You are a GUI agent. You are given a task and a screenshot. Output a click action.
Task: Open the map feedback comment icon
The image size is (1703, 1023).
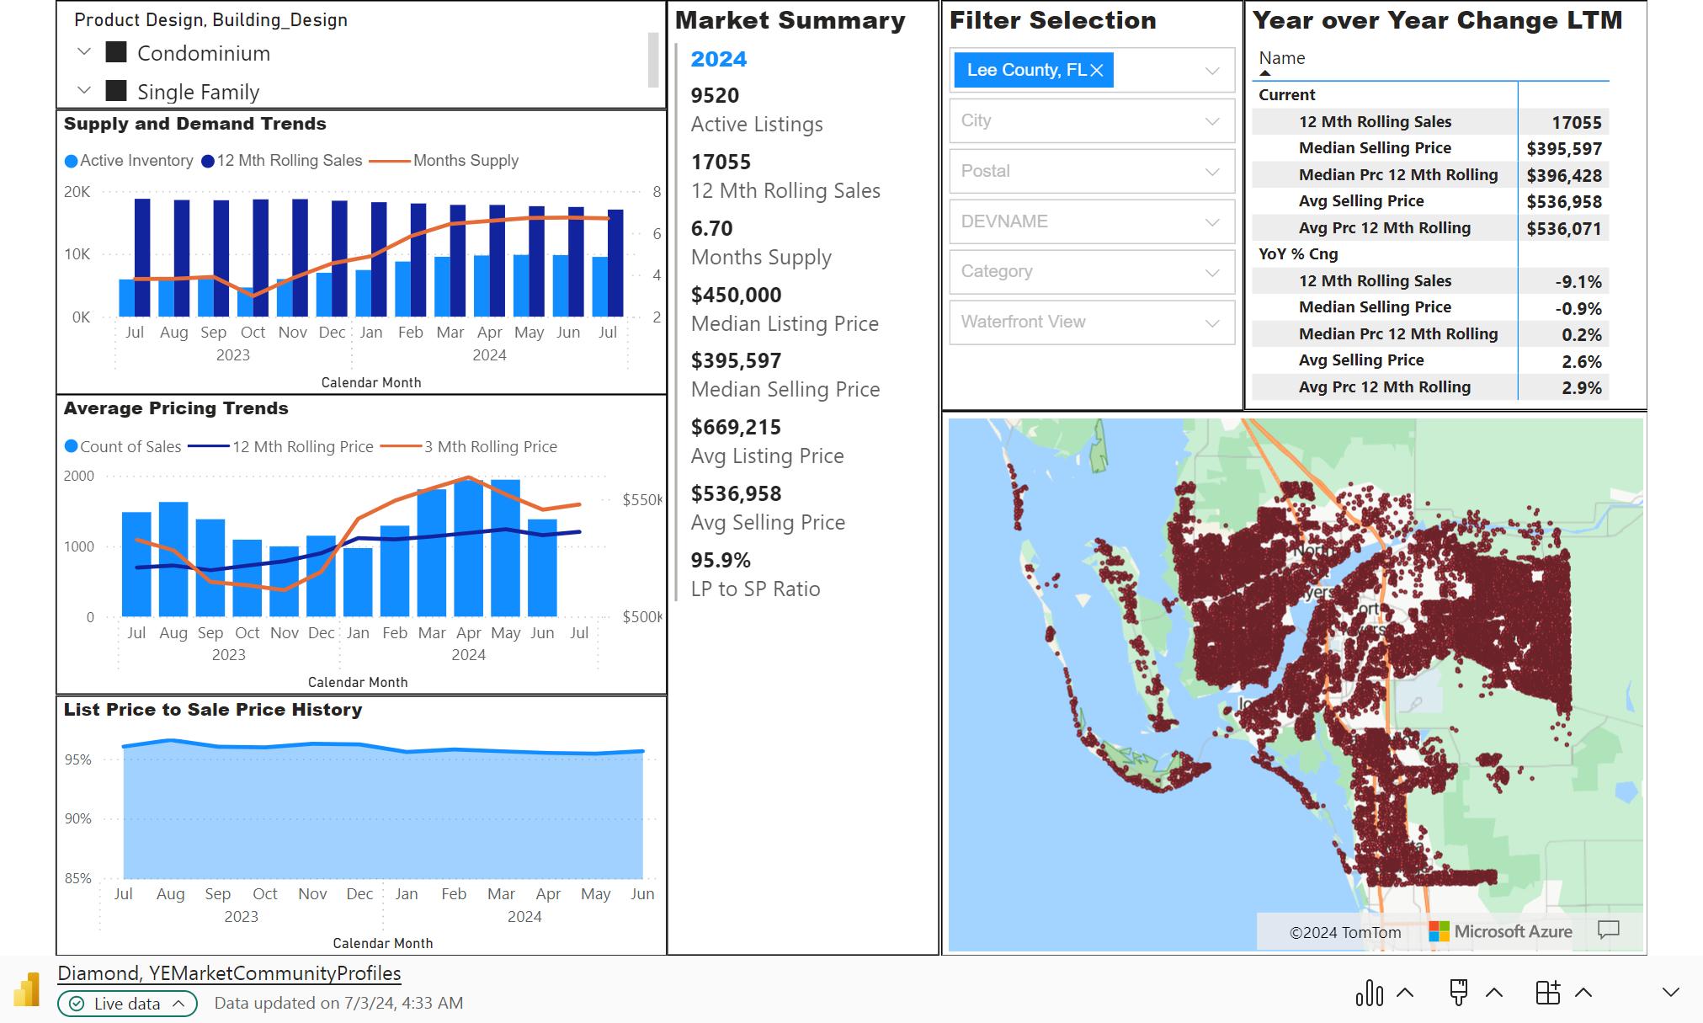tap(1609, 930)
